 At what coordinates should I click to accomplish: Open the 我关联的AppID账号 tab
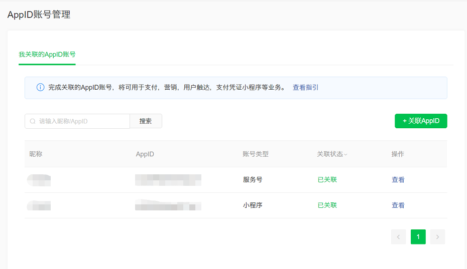(47, 55)
